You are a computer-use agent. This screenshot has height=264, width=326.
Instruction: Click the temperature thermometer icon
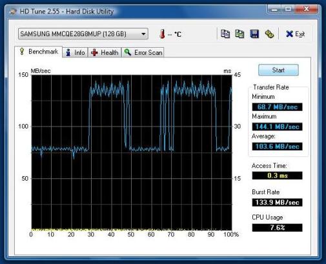click(162, 34)
